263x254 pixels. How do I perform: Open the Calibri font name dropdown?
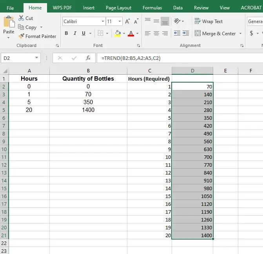[103, 22]
